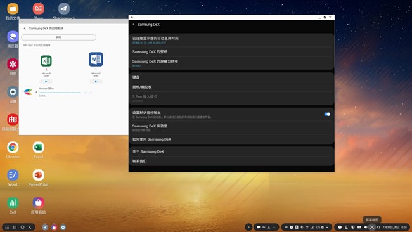Open the chat notification icon in the tray
The image size is (412, 232).
pyautogui.click(x=259, y=228)
